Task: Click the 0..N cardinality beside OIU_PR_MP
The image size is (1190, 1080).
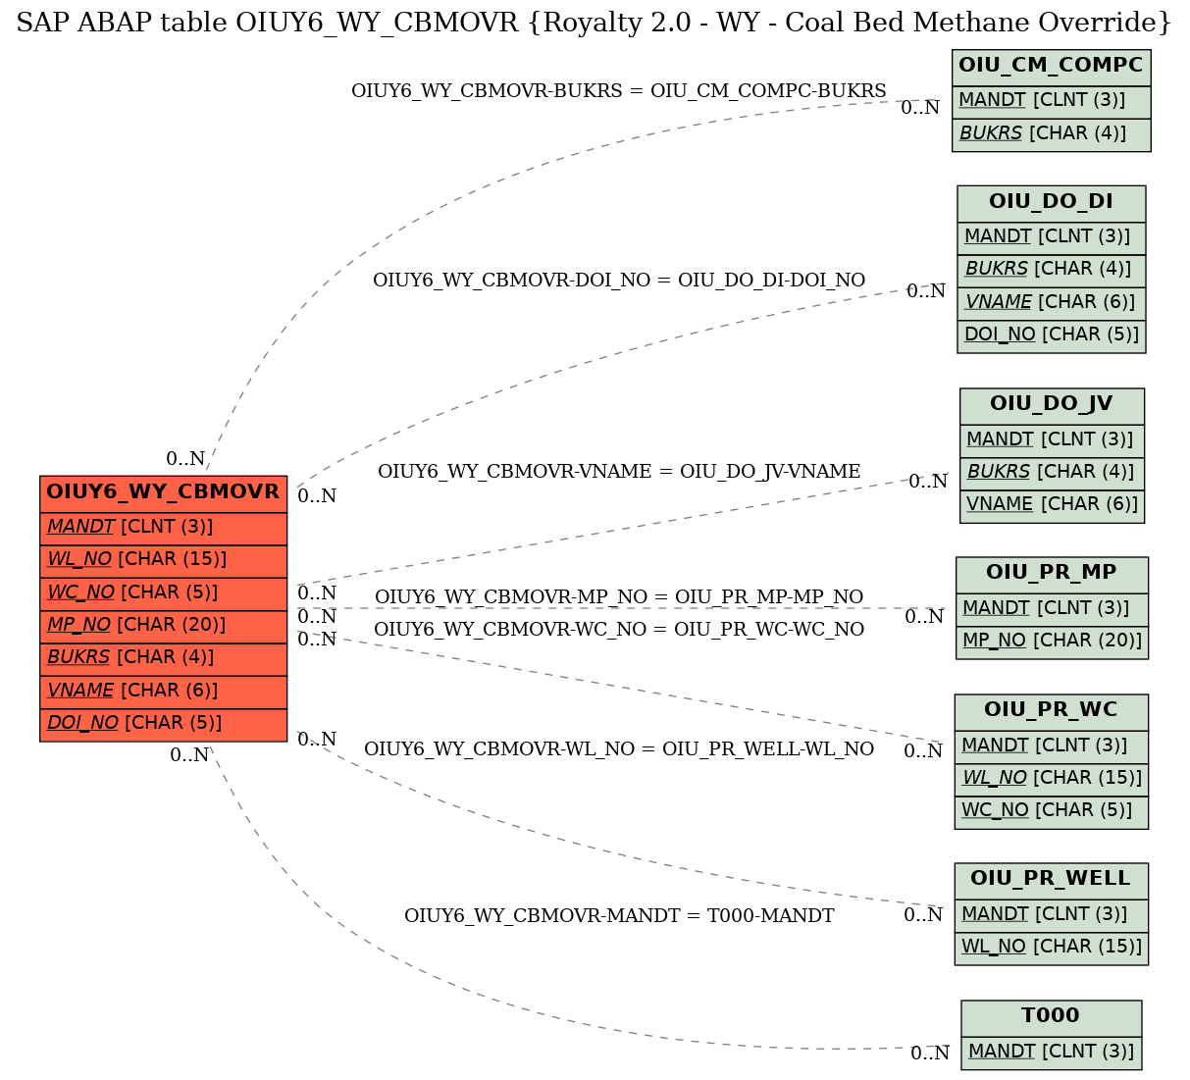Action: click(924, 618)
